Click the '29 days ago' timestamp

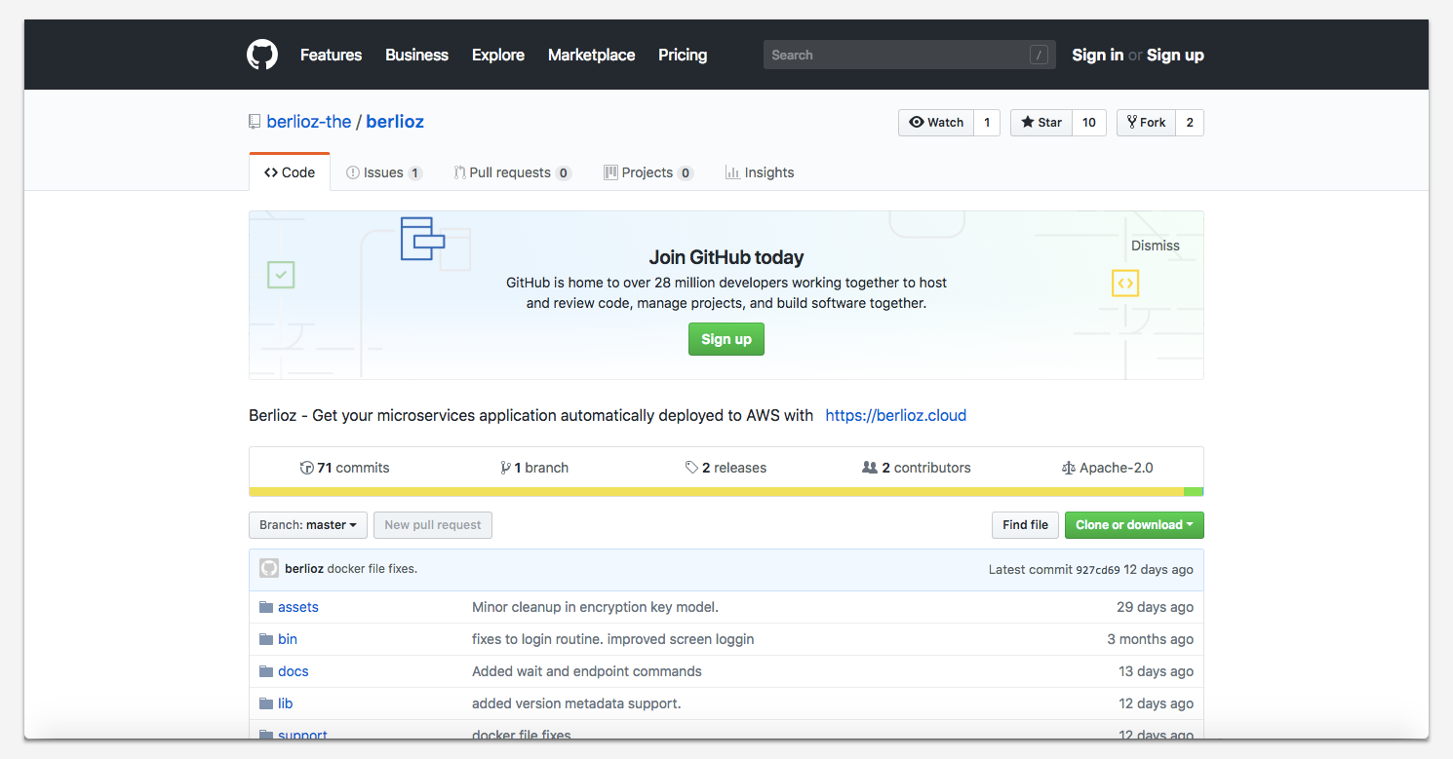click(1155, 607)
